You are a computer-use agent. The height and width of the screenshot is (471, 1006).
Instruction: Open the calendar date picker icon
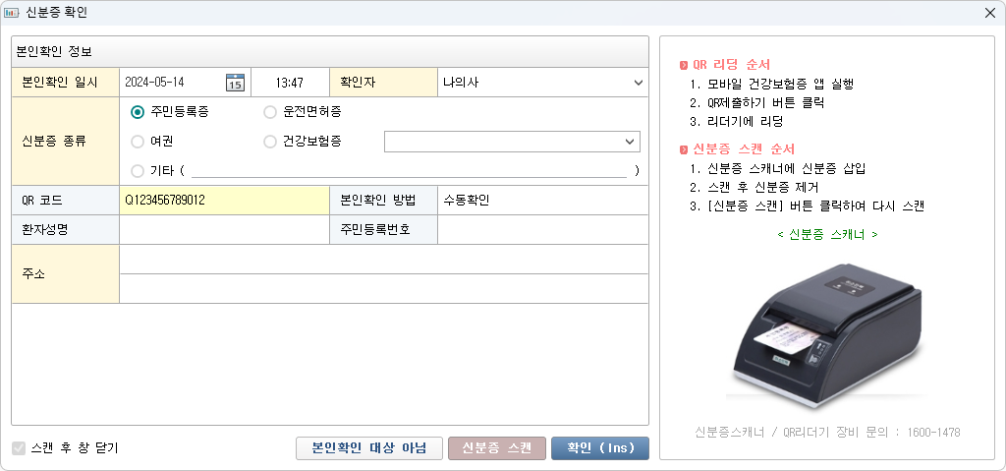tap(235, 83)
